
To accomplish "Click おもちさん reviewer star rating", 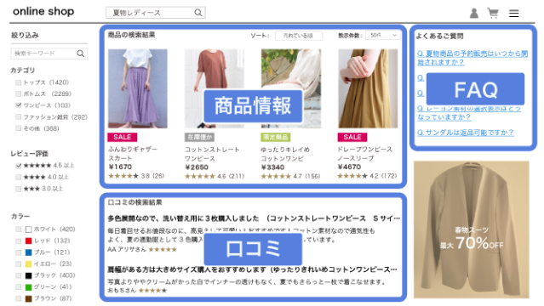I will (152, 291).
